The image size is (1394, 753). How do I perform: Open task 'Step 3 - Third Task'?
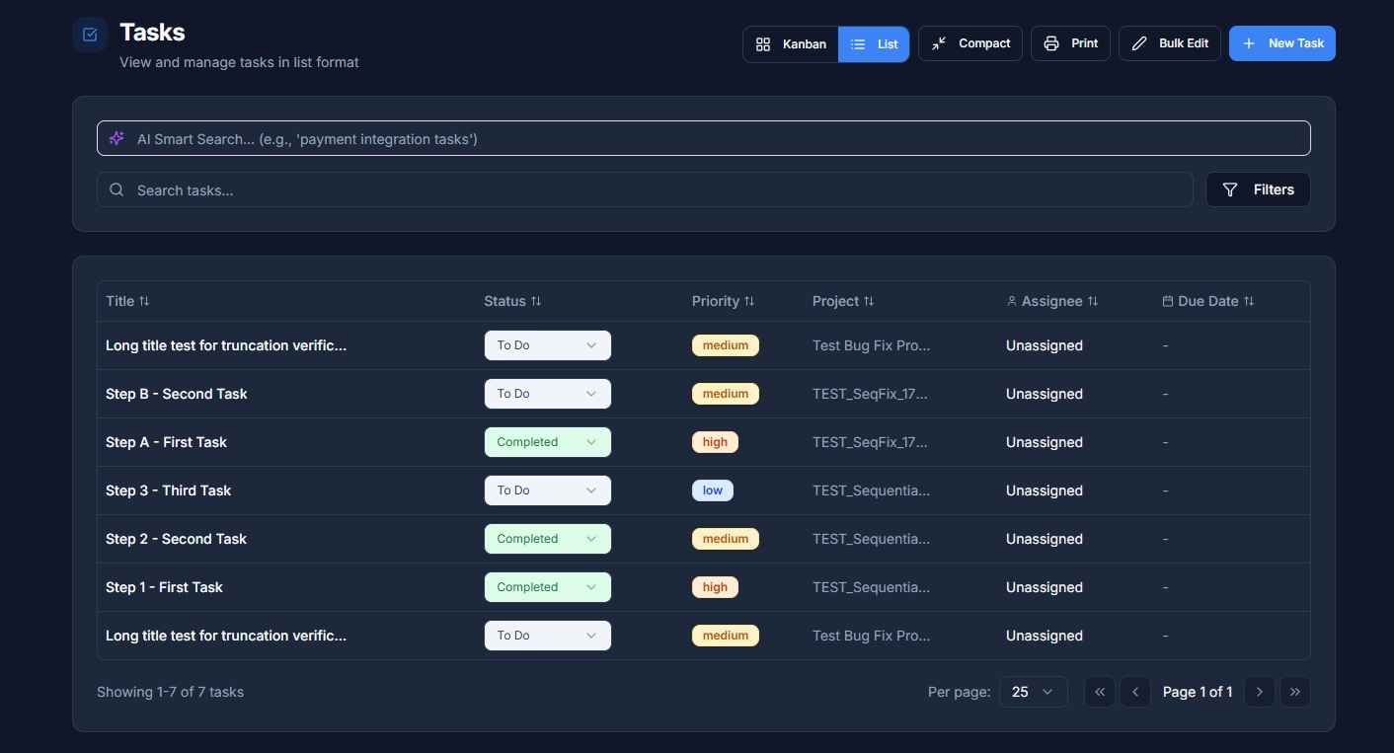click(169, 490)
